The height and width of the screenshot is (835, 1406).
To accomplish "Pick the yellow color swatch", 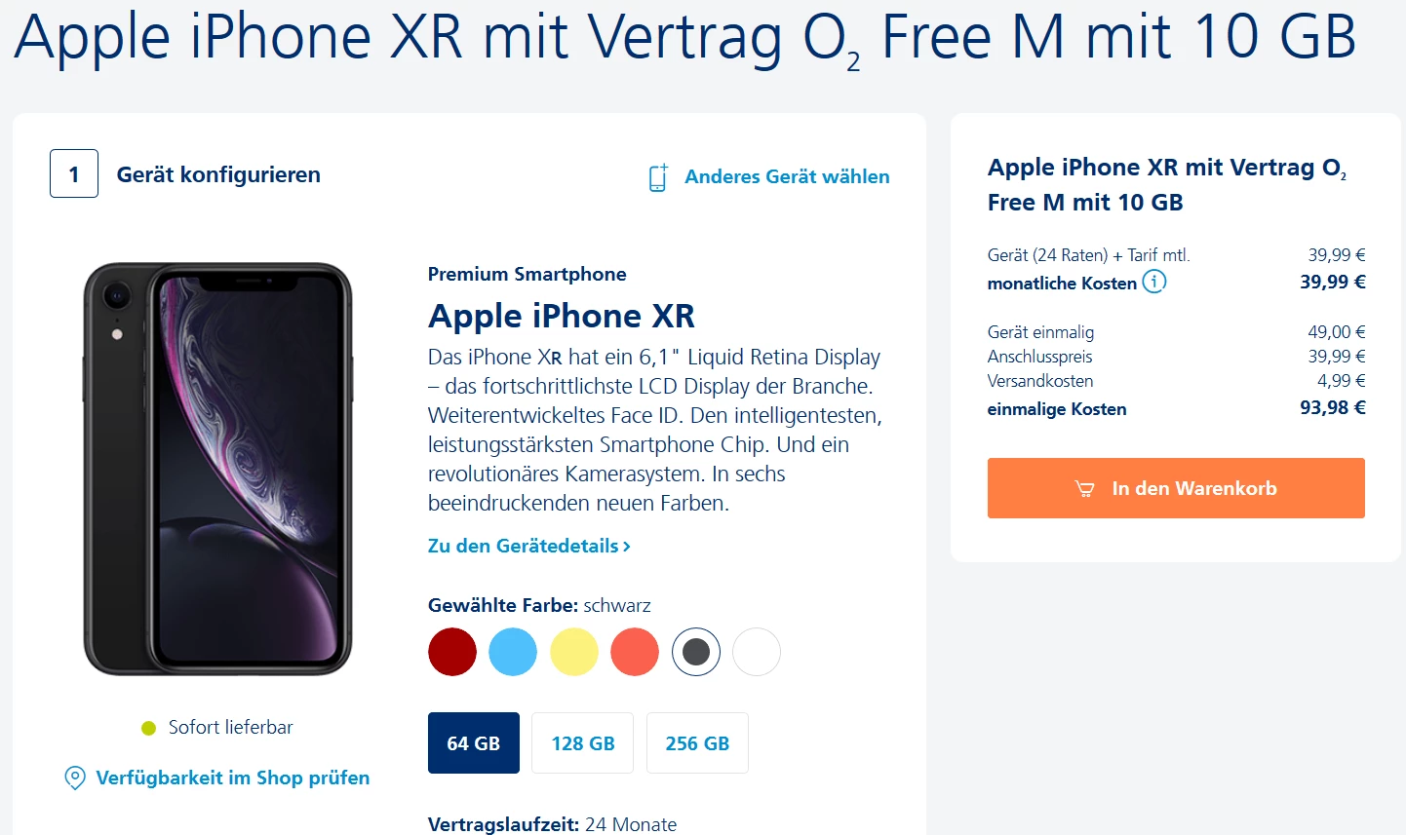I will 574,652.
